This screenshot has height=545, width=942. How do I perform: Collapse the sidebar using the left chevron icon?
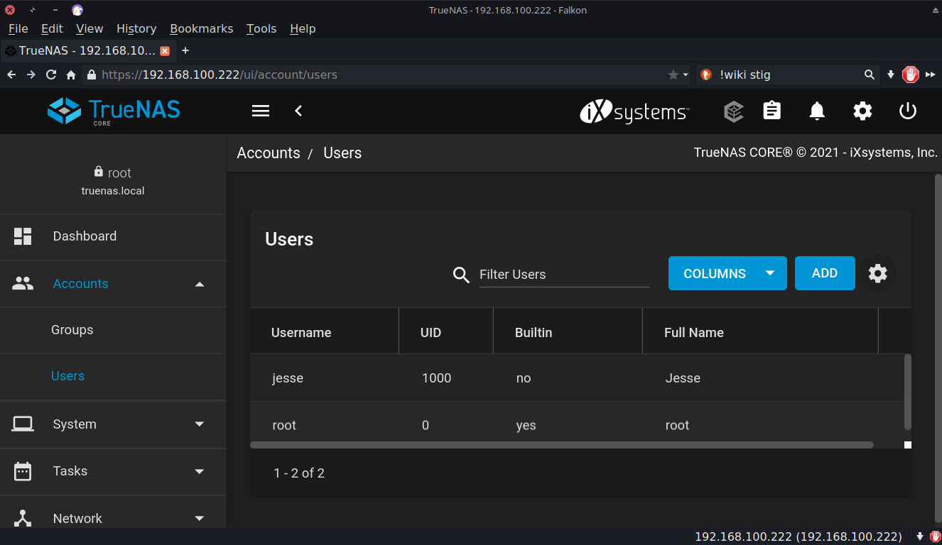tap(298, 111)
